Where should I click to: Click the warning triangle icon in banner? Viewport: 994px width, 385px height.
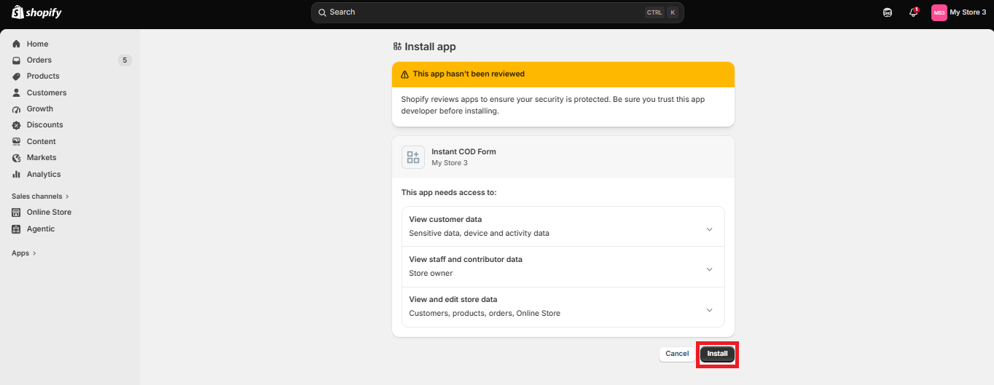point(405,74)
